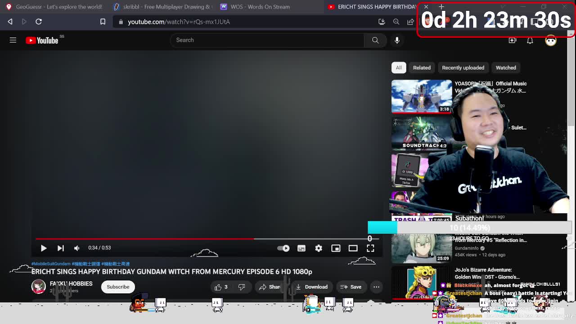View site security lock icon
This screenshot has width=576, height=324.
pyautogui.click(x=121, y=22)
